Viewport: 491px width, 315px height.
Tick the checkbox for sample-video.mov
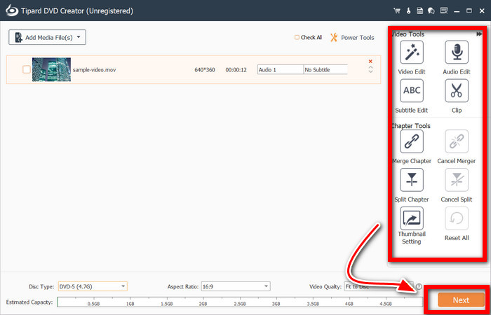(27, 69)
